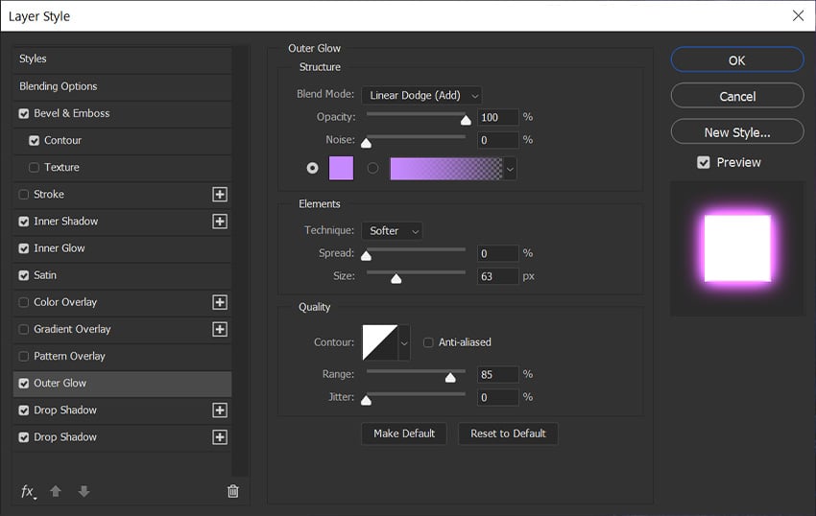This screenshot has width=816, height=516.
Task: Add another Stroke with plus icon
Action: [x=220, y=194]
